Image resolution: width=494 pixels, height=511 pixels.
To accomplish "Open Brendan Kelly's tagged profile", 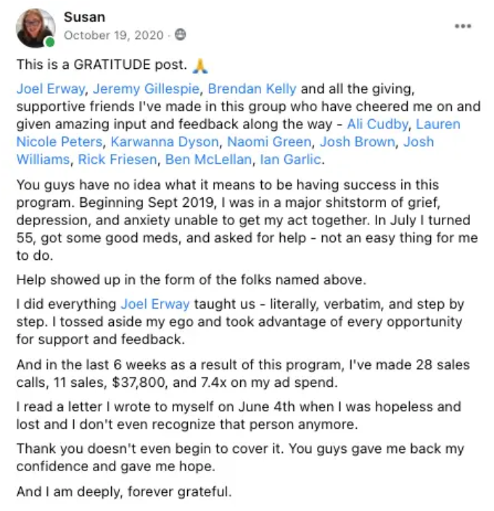I will (252, 89).
